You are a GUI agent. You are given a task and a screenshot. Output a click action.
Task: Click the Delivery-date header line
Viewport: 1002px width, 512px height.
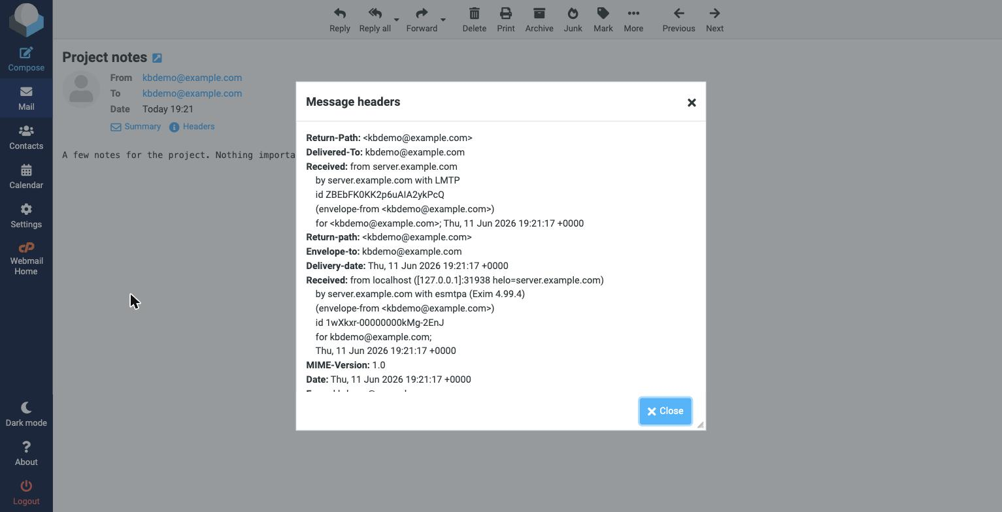coord(407,266)
